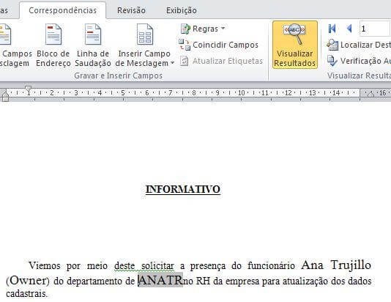Click the Atualizar Etiquetas icon
391x302 pixels.
tap(184, 61)
